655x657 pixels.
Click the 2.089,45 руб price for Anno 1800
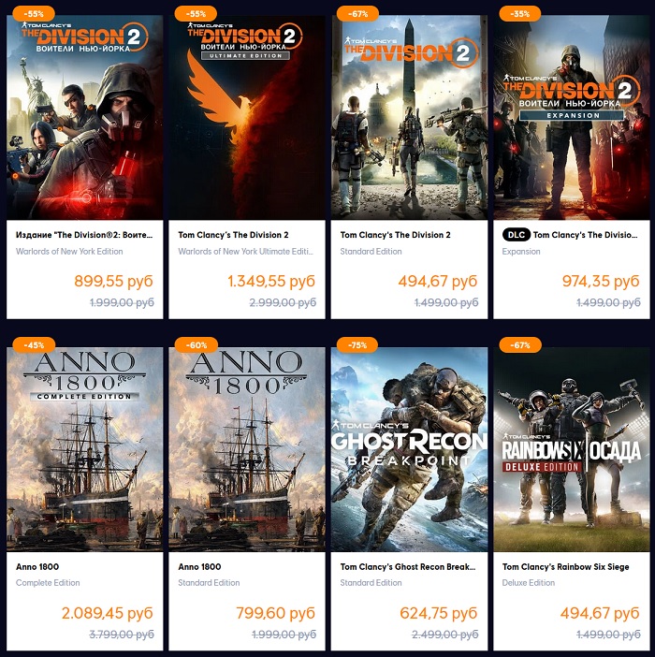108,613
